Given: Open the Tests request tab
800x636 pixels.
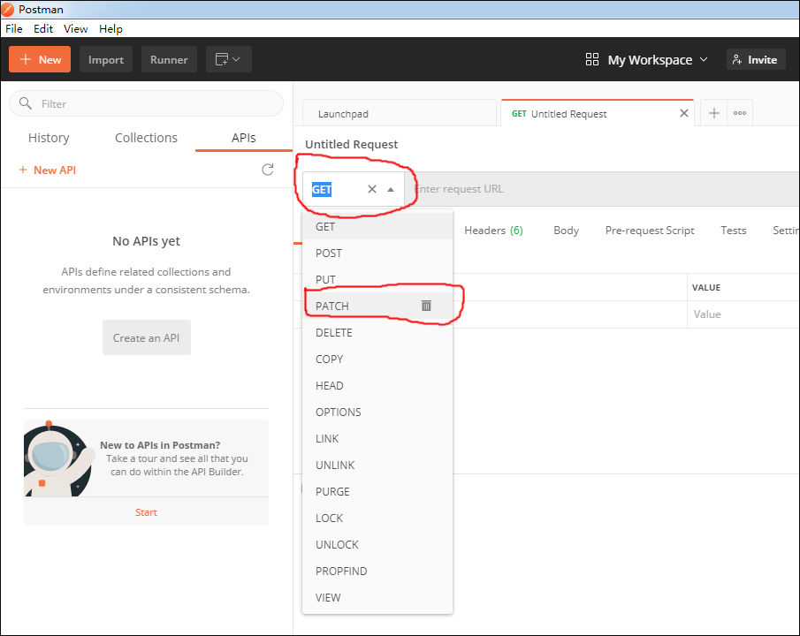Looking at the screenshot, I should click(x=733, y=231).
